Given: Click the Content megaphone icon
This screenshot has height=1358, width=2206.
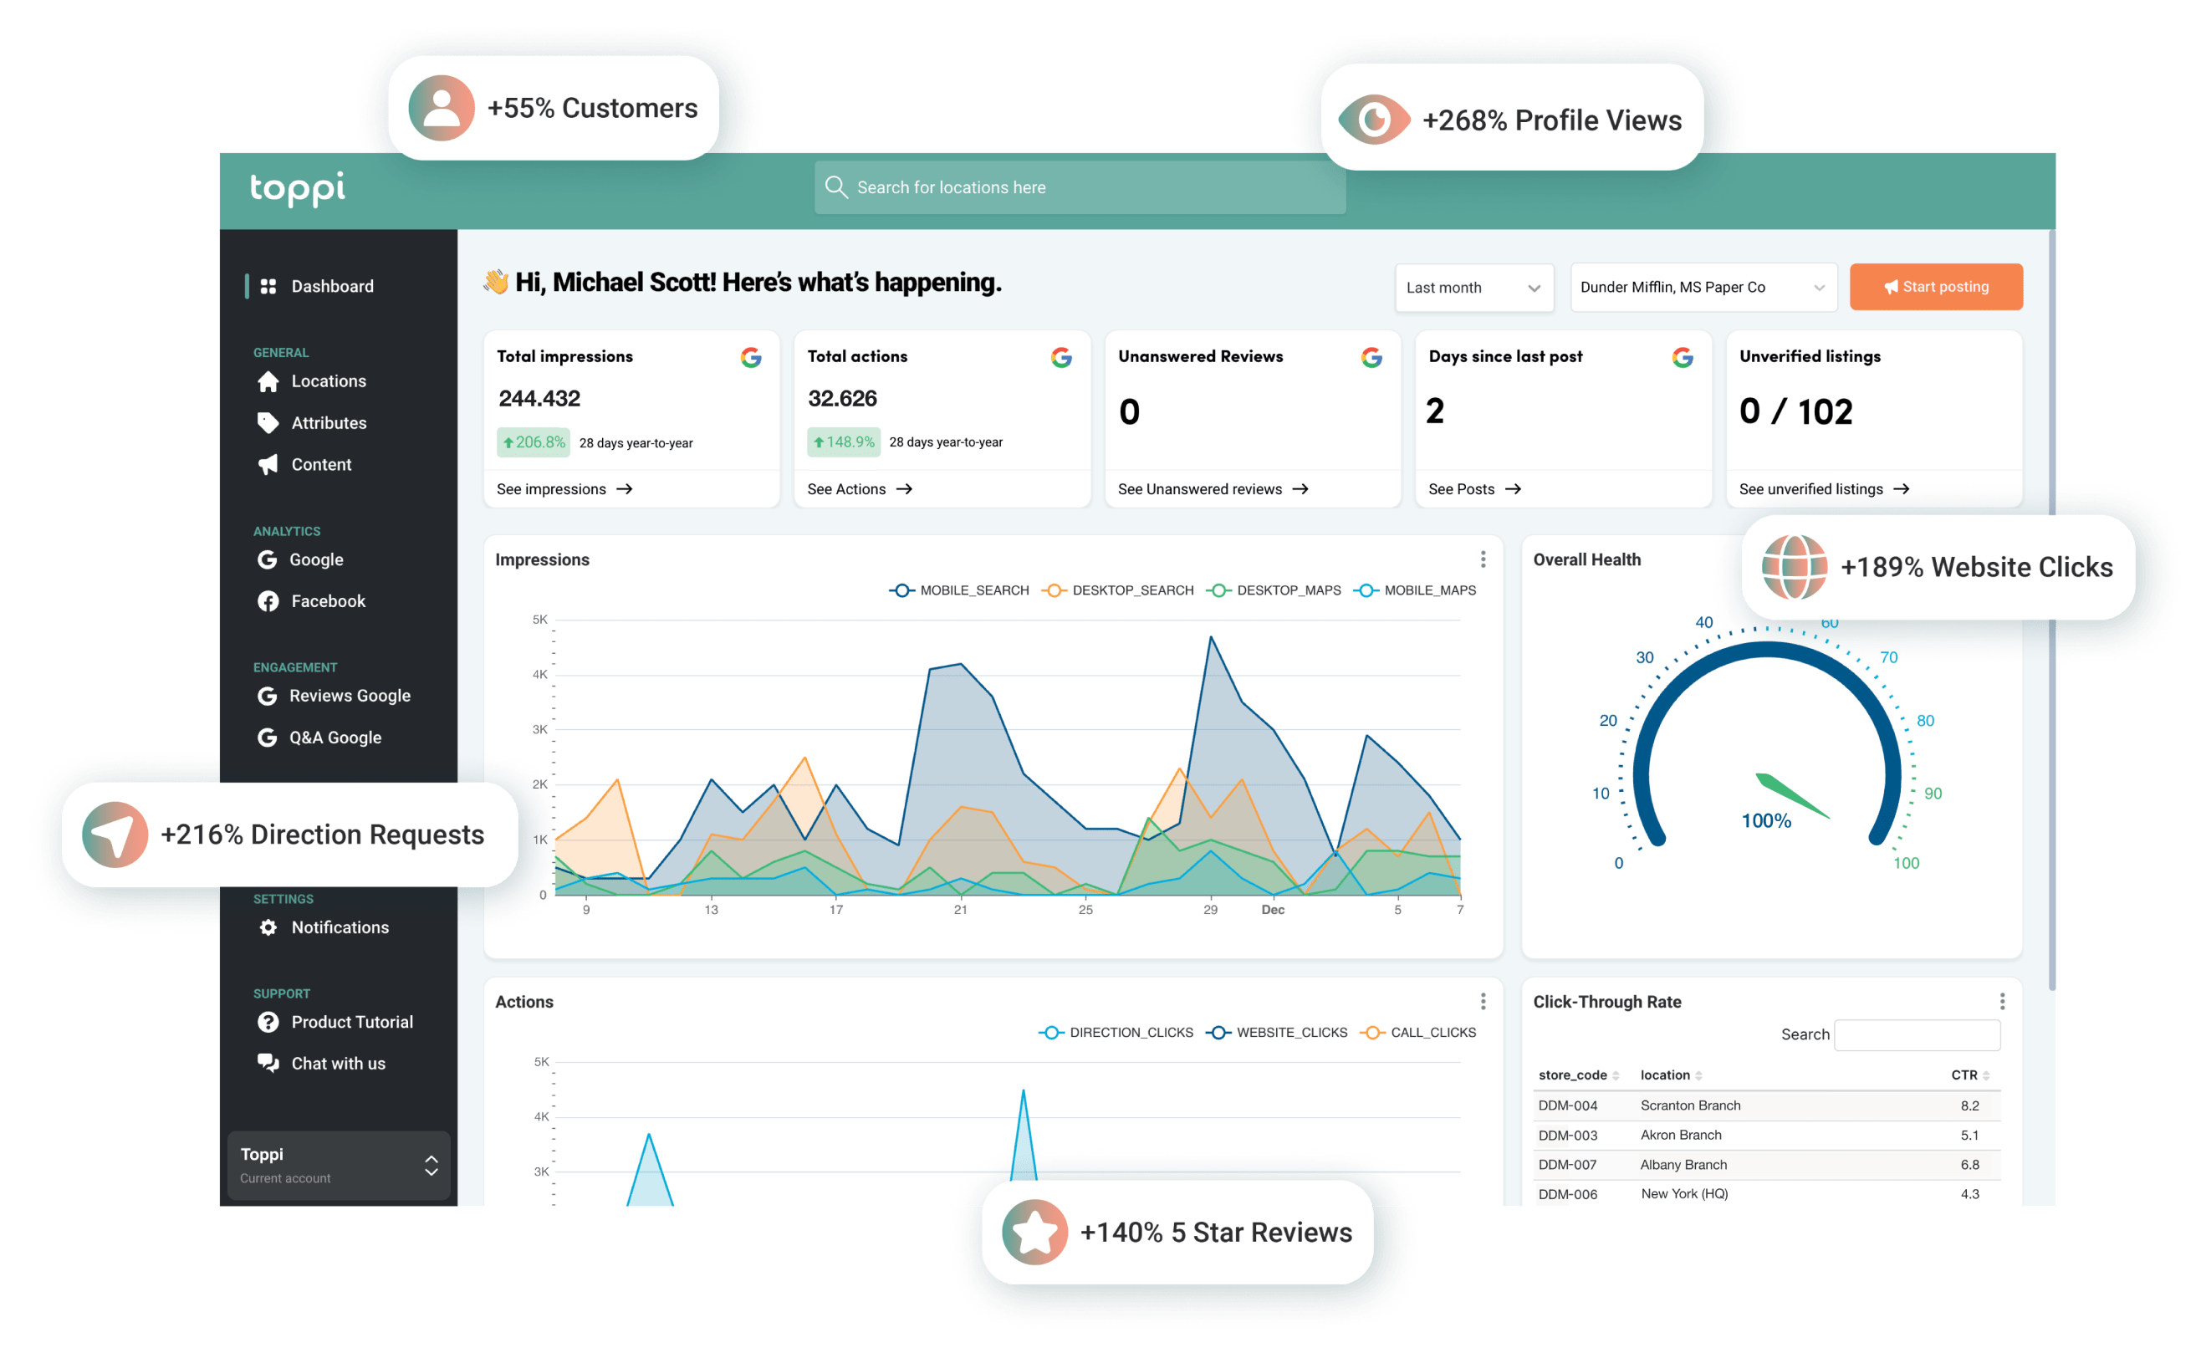Looking at the screenshot, I should [x=268, y=464].
